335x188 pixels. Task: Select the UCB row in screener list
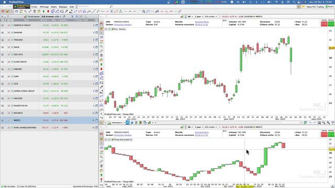pos(49,84)
